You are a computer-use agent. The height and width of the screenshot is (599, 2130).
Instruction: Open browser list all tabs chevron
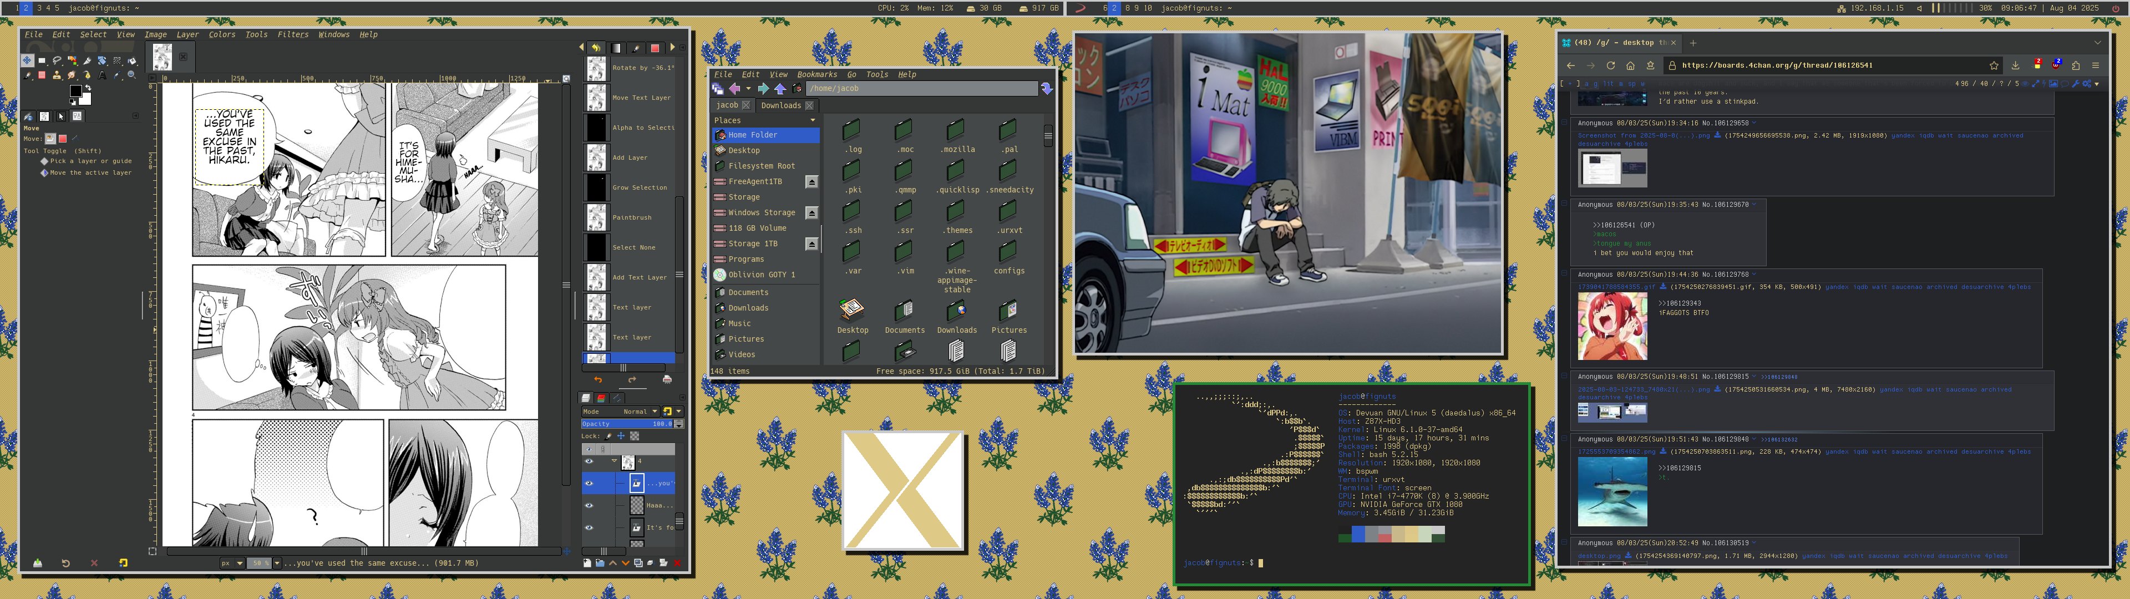[2098, 42]
